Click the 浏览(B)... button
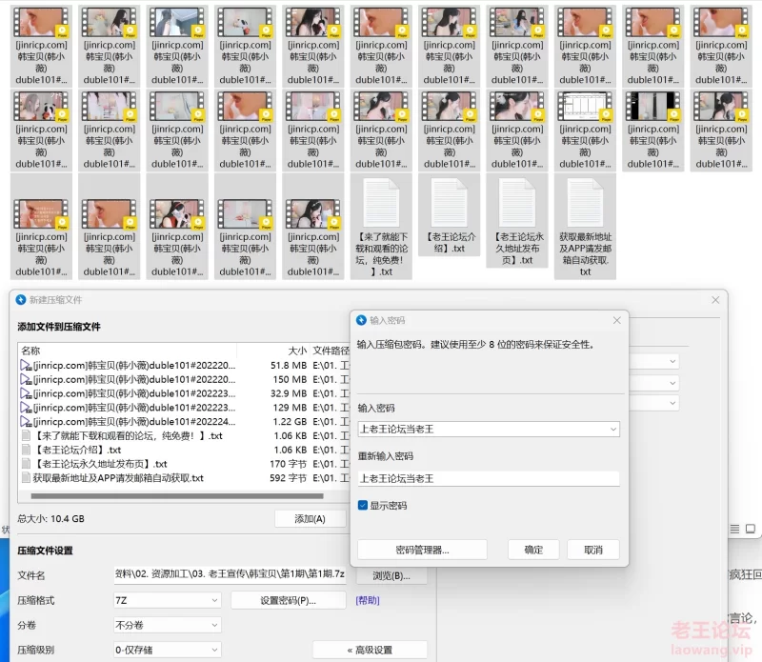The height and width of the screenshot is (662, 762). coord(391,576)
